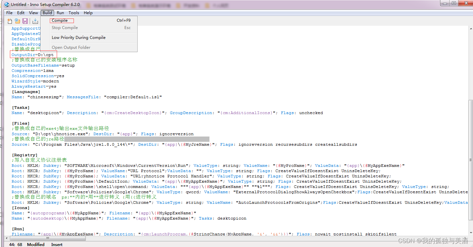Click the Compile toolbar icon
The image size is (473, 247).
[35, 21]
